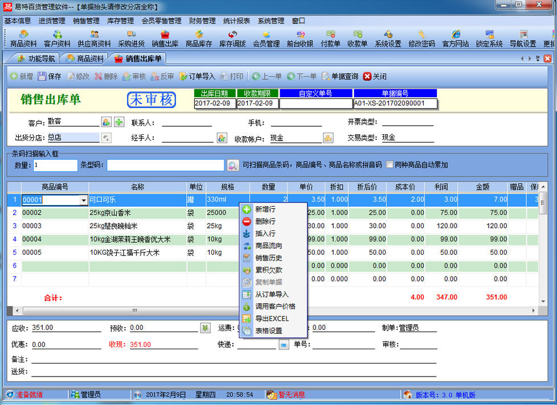Click the 采购进货 toolbar icon
This screenshot has height=405, width=557.
pyautogui.click(x=131, y=39)
